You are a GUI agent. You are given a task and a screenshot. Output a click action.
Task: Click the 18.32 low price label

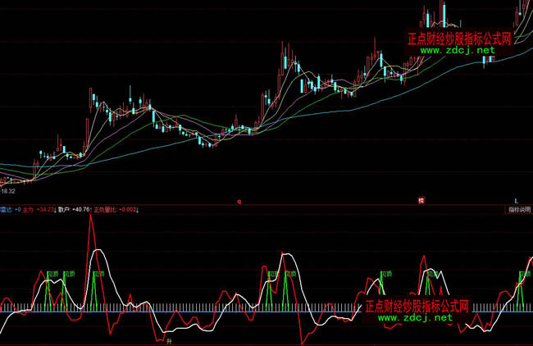10,189
